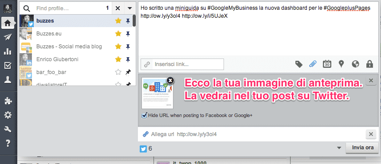Remove the attached url with X button
This screenshot has width=381, height=164.
(371, 134)
